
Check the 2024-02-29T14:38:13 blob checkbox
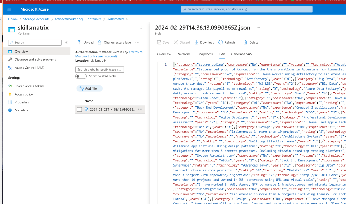(79, 109)
